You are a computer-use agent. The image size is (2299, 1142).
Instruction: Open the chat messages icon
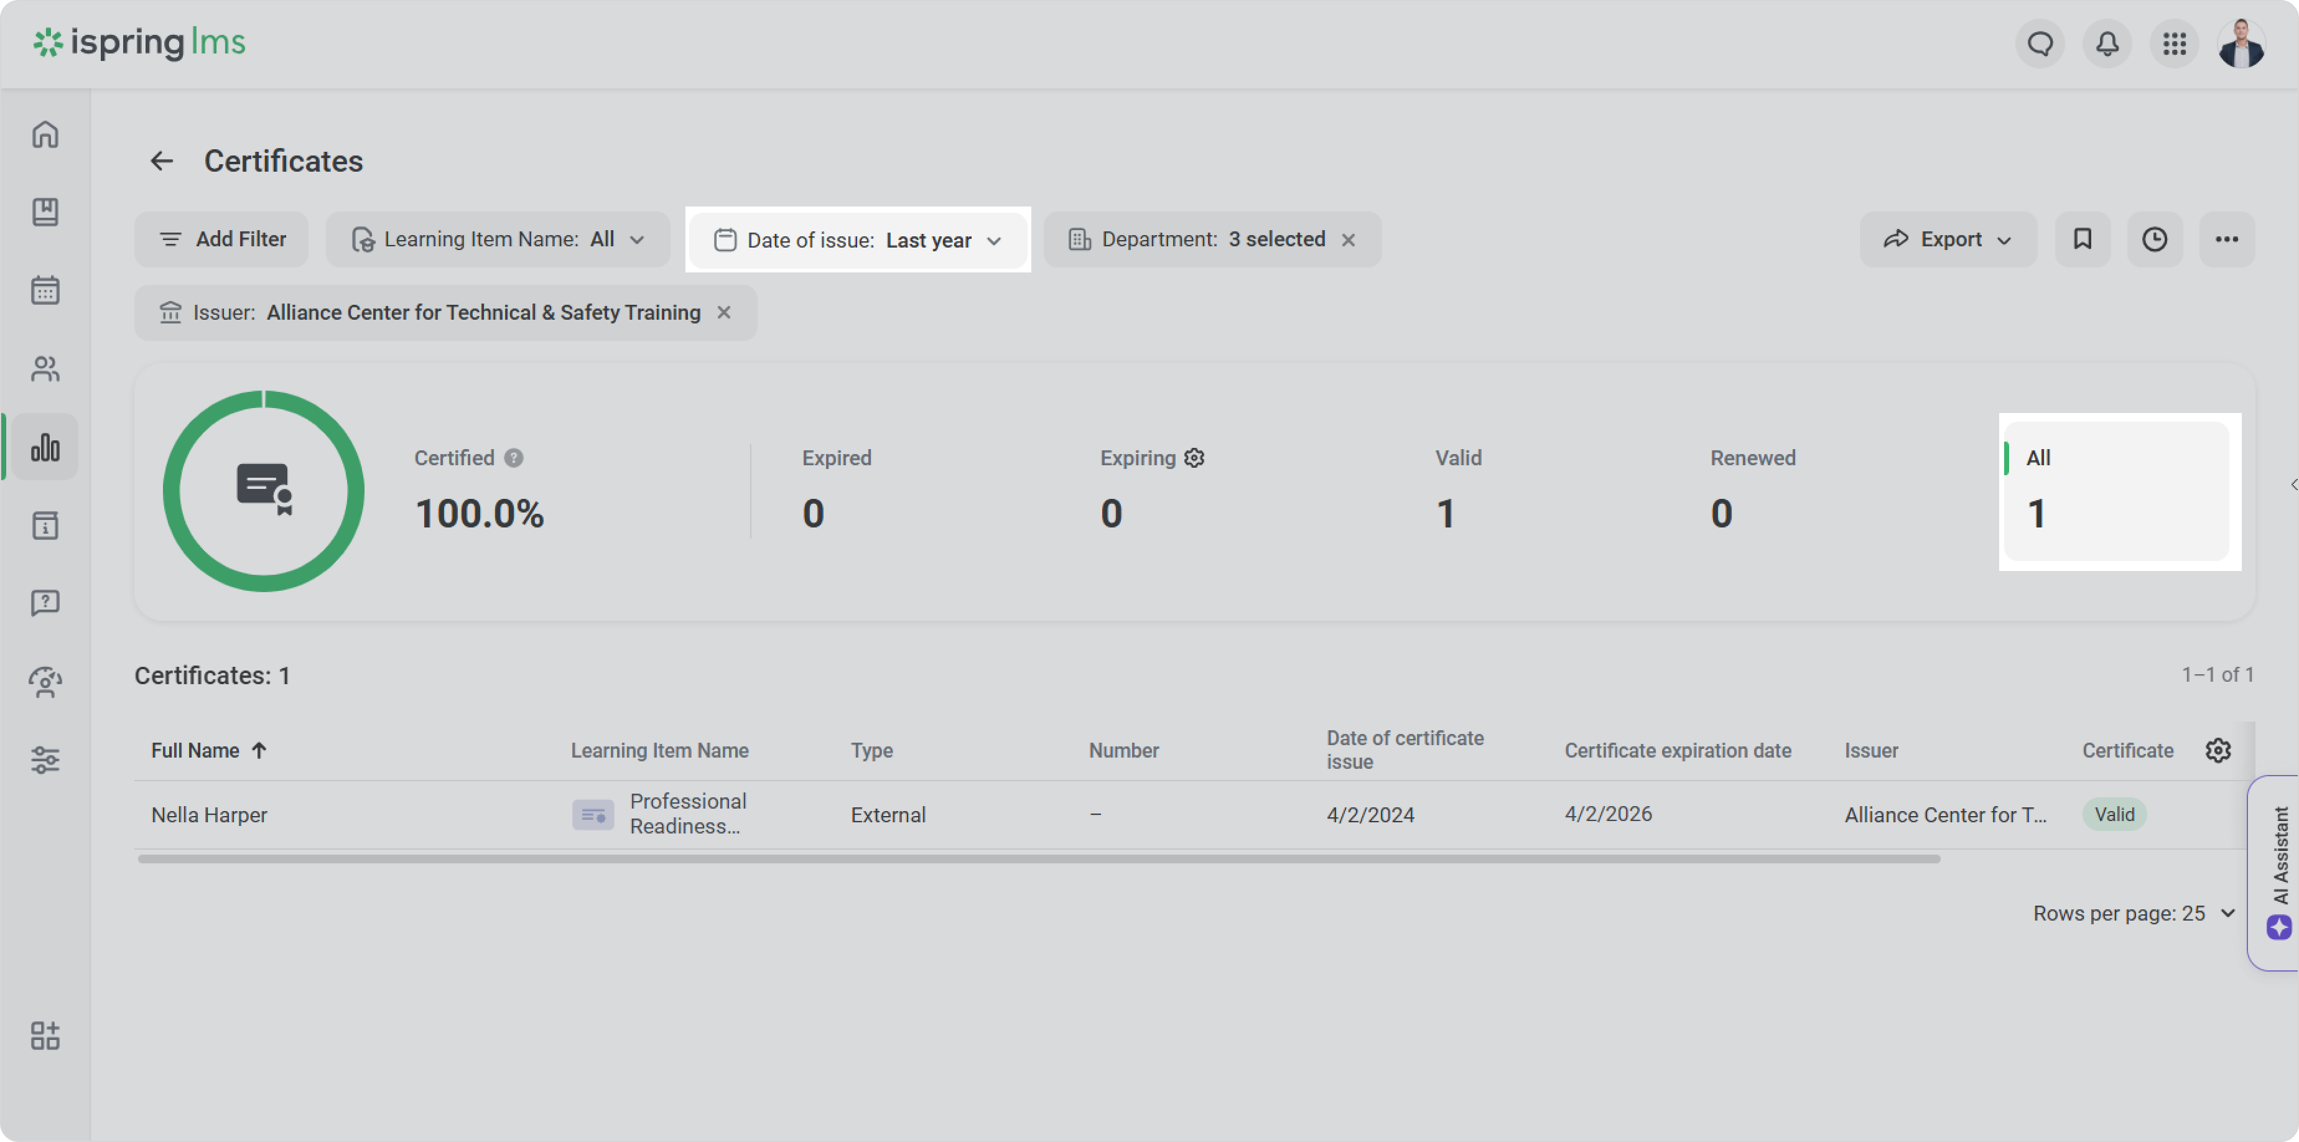click(x=2040, y=43)
